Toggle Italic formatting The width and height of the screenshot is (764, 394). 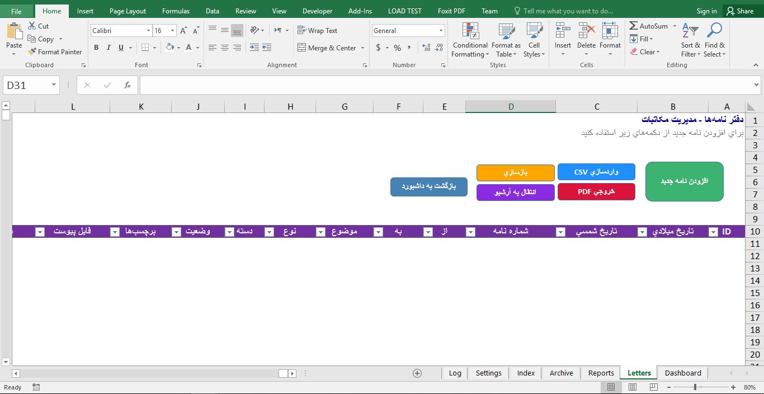tap(109, 48)
